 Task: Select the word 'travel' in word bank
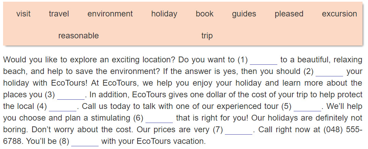(59, 14)
